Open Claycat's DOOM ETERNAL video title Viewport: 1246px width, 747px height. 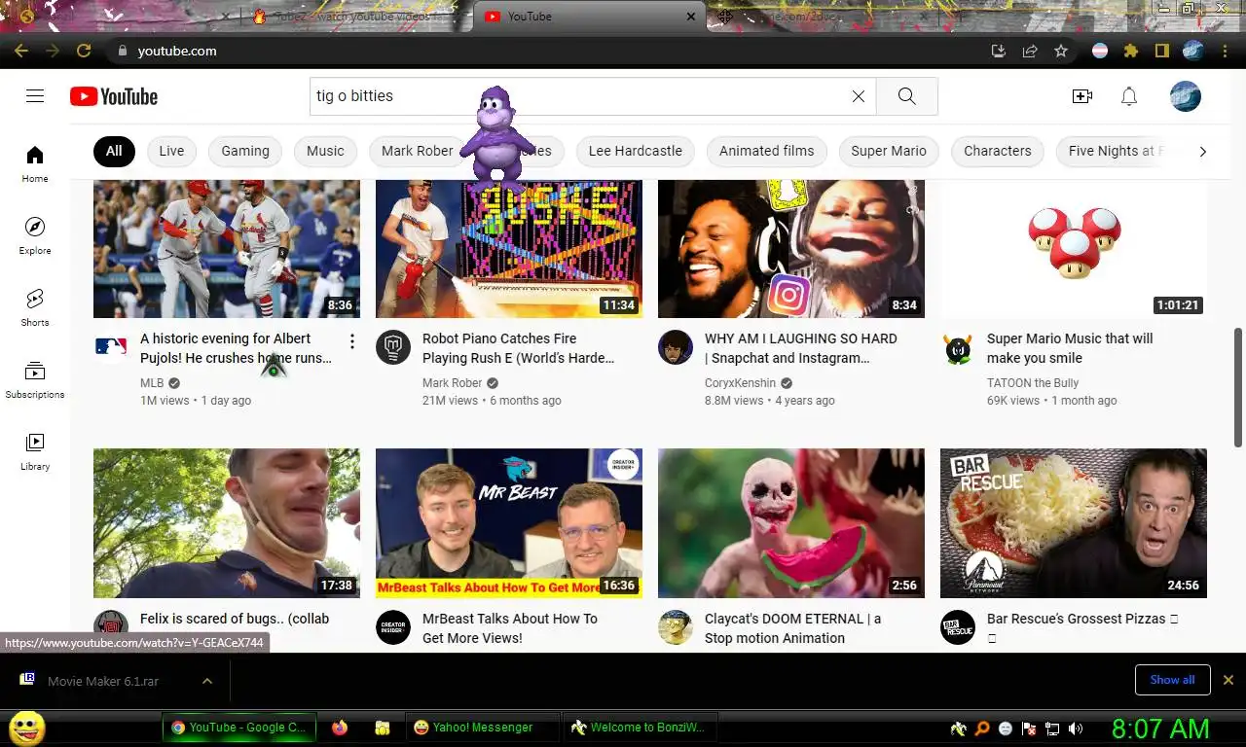(792, 628)
